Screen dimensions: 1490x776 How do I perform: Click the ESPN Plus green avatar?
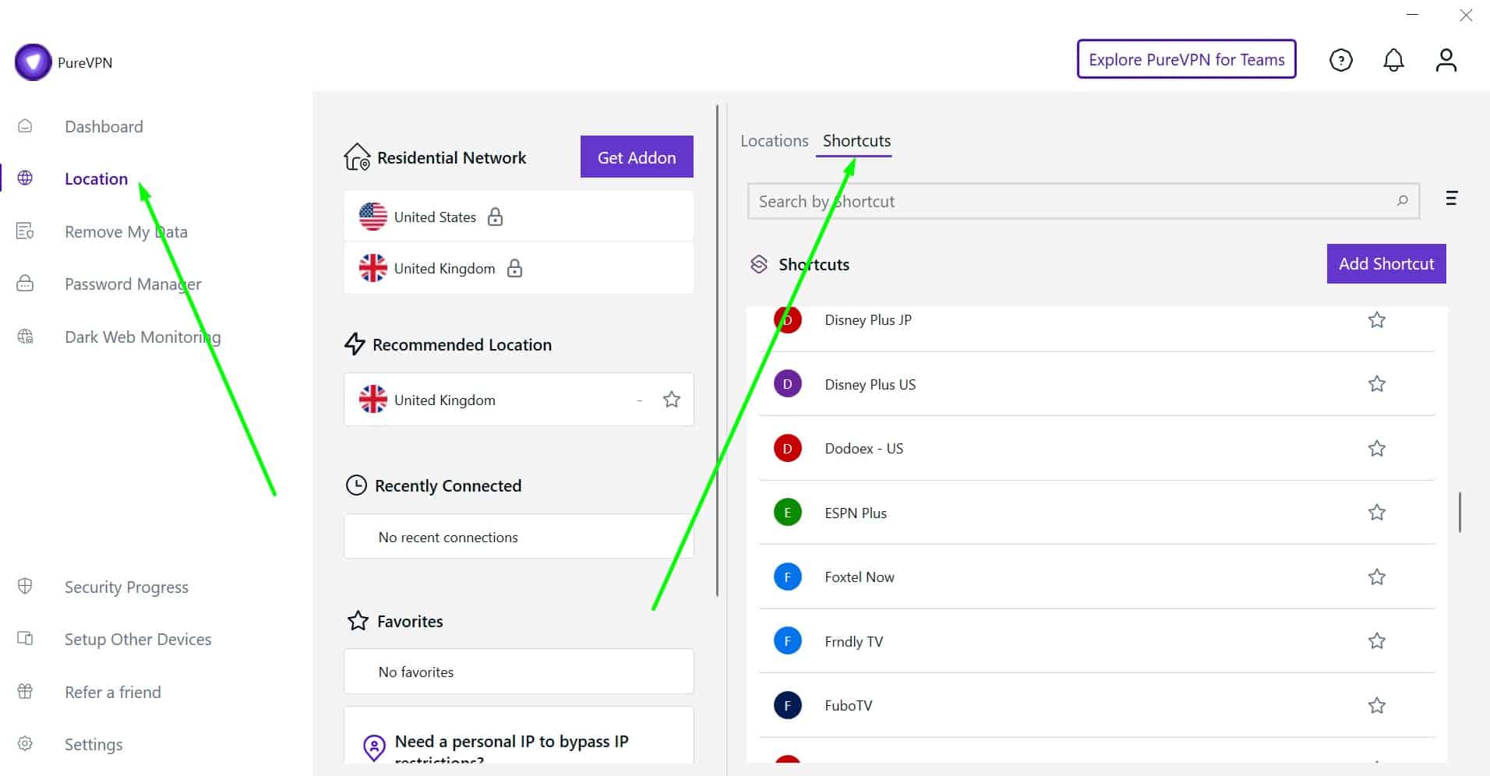(x=787, y=513)
